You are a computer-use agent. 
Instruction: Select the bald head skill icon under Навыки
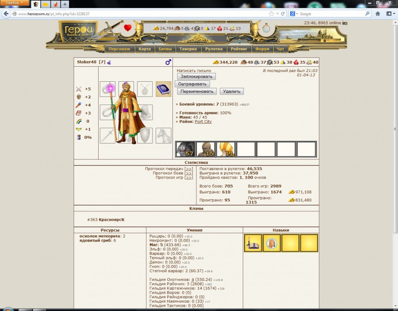tap(272, 243)
